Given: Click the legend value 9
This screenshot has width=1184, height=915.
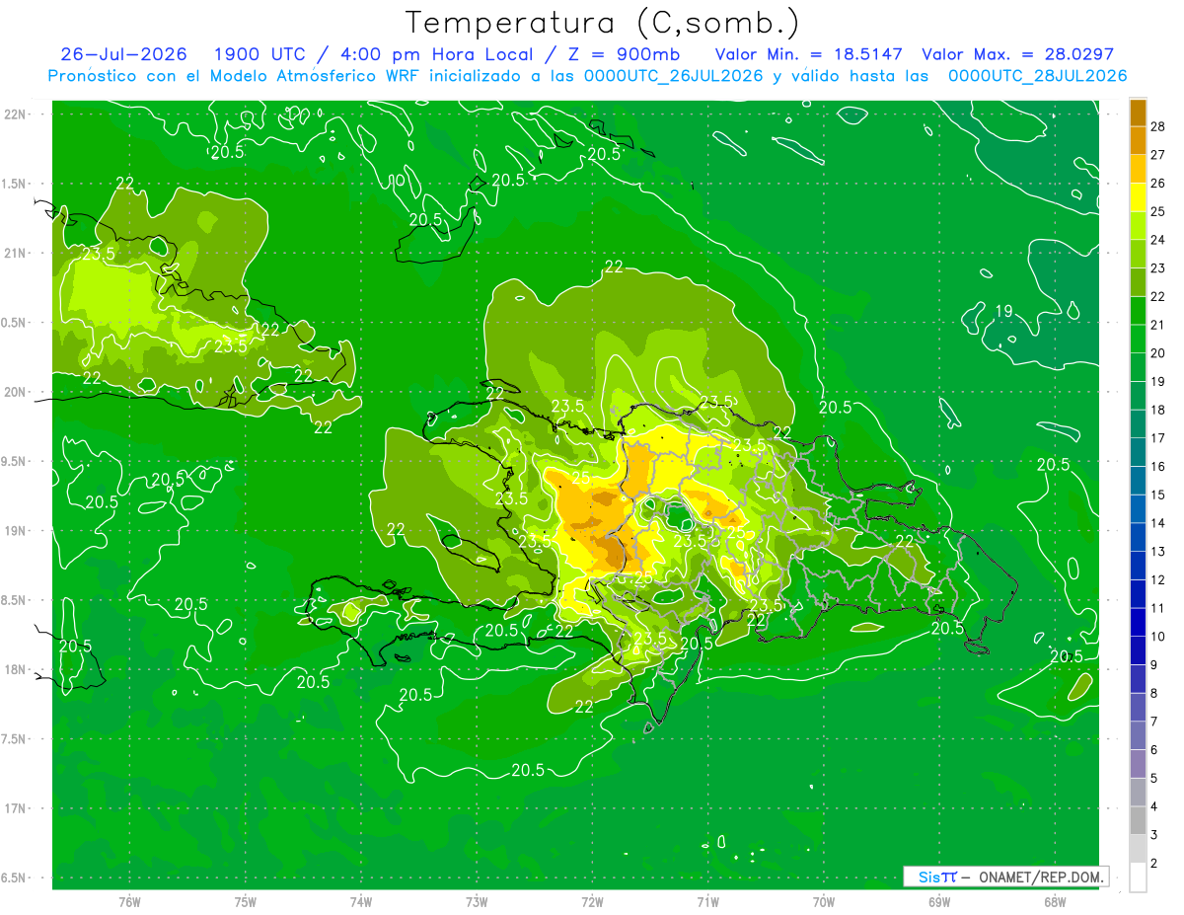Looking at the screenshot, I should click(x=1155, y=664).
